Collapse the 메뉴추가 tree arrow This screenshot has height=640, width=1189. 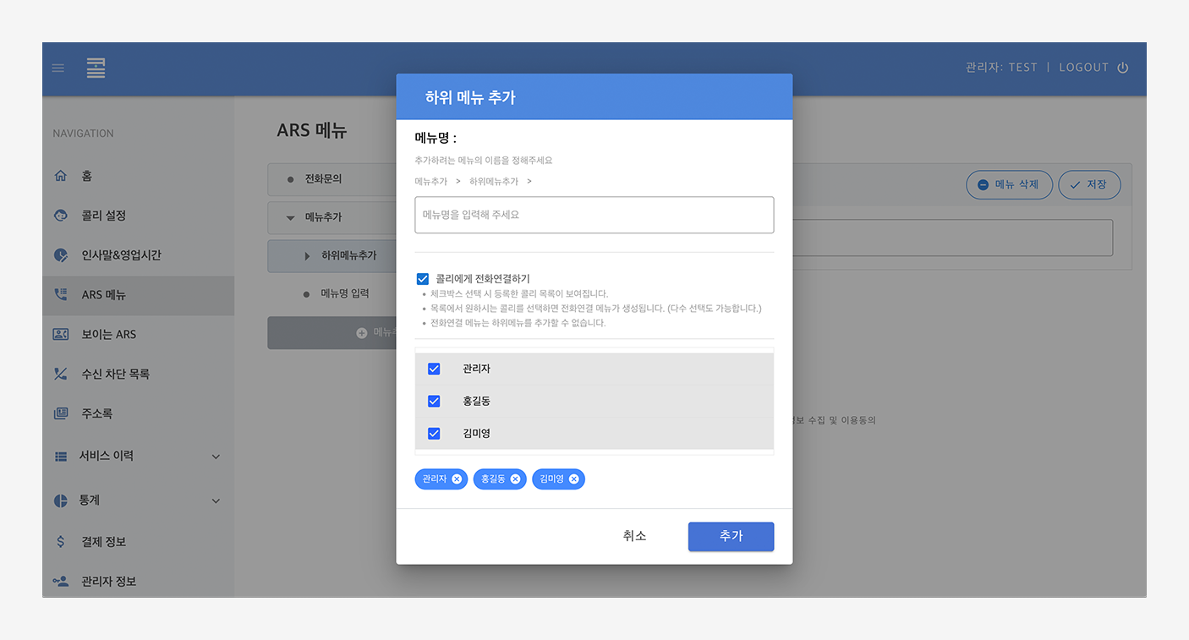(x=290, y=217)
